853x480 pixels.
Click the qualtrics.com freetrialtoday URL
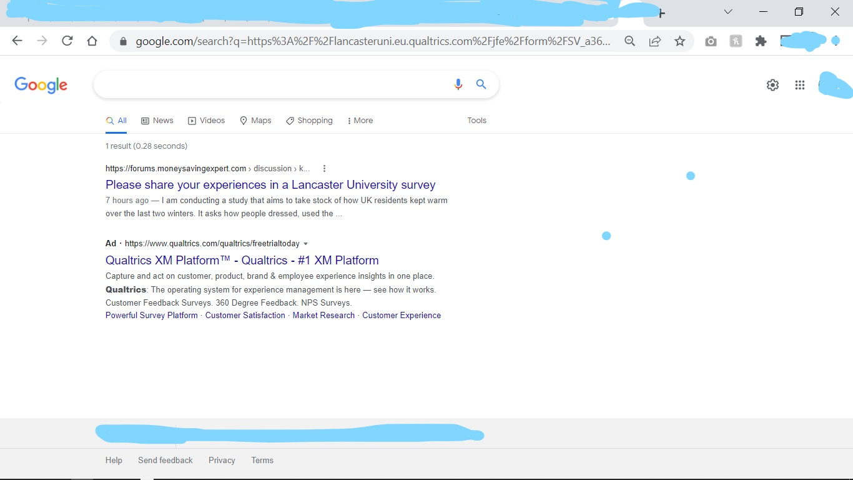tap(212, 244)
